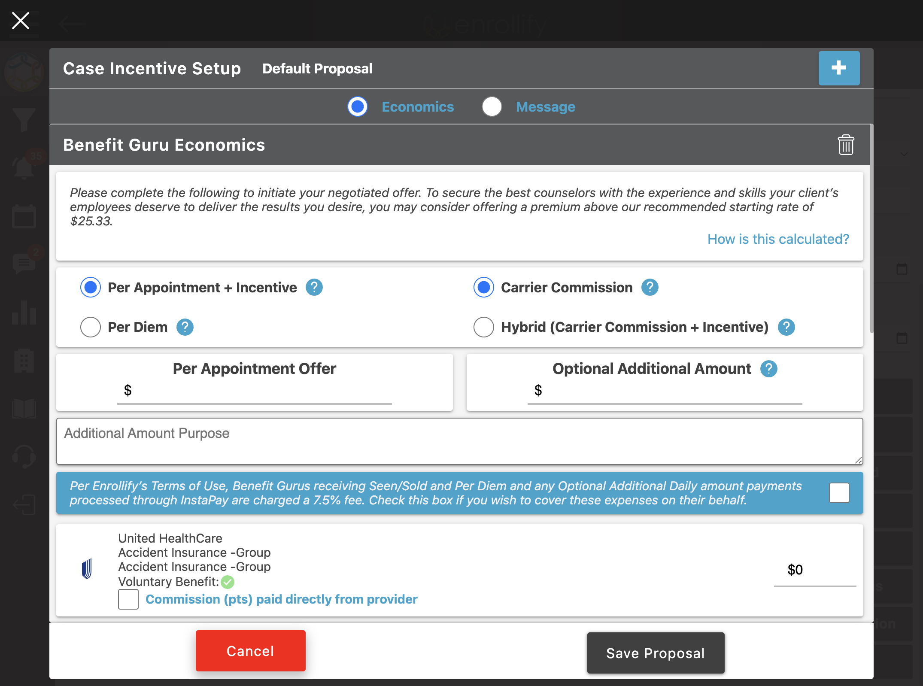Select the Per Diem radio option
923x686 pixels.
[x=91, y=327]
